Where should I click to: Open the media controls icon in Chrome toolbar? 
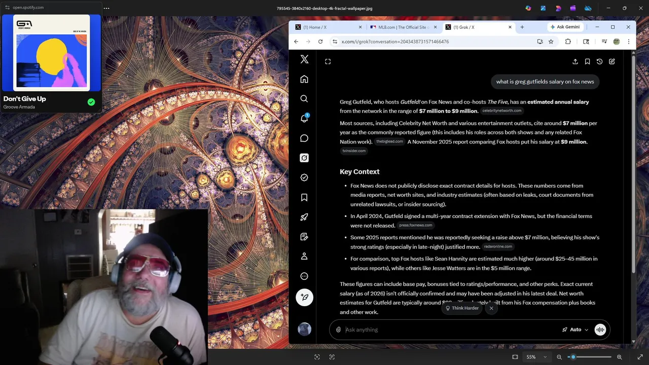[604, 42]
